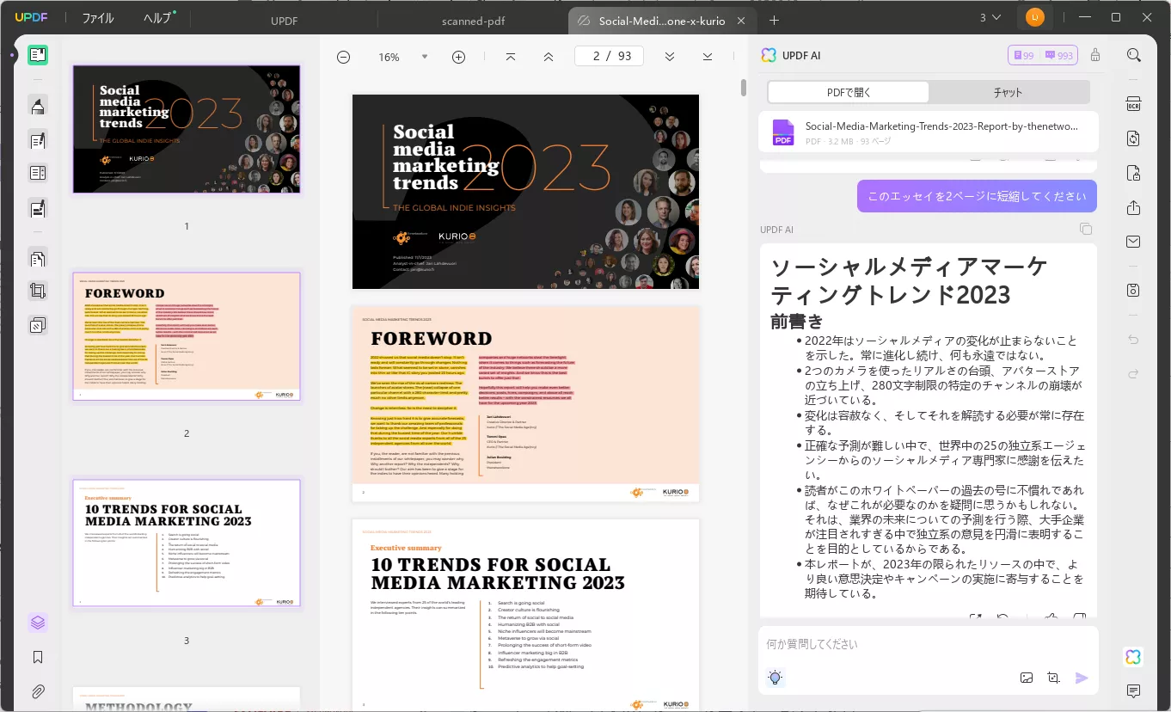
Task: Attach an image to the AI prompt
Action: click(1026, 678)
